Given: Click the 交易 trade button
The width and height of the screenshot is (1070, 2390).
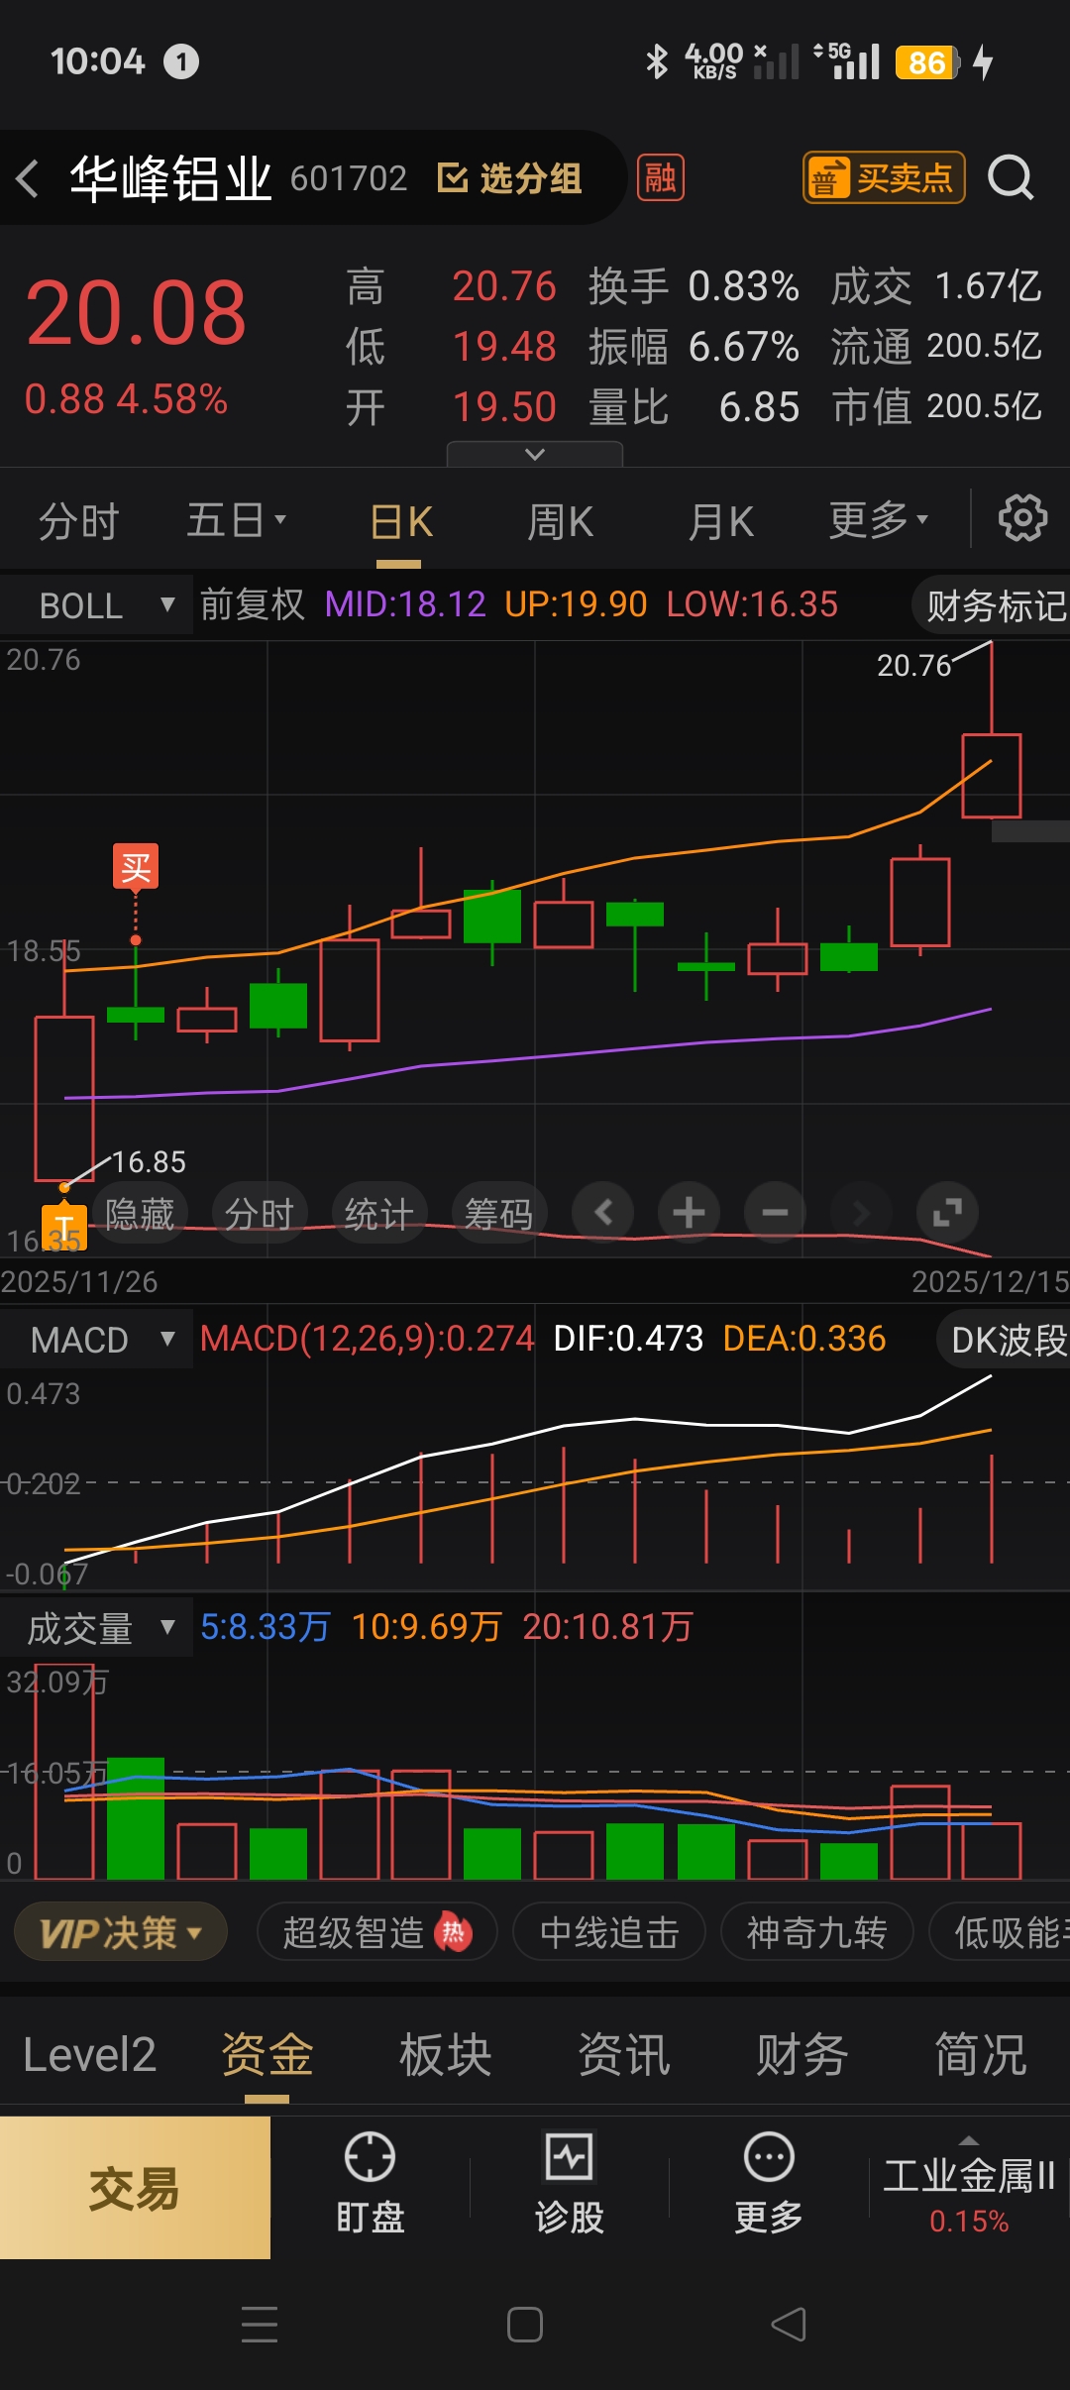Looking at the screenshot, I should [x=135, y=2188].
